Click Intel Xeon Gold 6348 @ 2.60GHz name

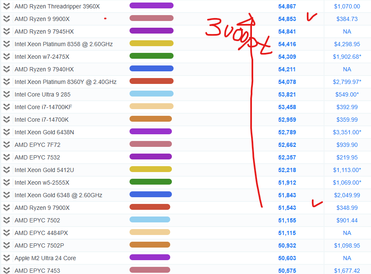pos(58,195)
